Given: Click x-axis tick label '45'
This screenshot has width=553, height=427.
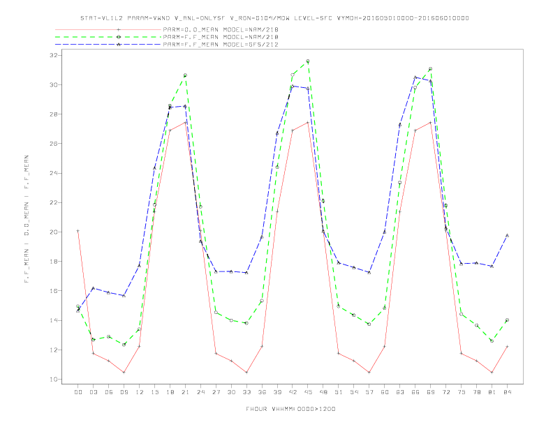Looking at the screenshot, I should click(308, 392).
